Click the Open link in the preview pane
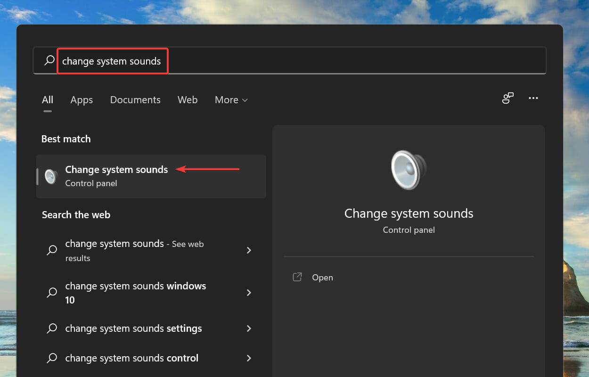This screenshot has height=377, width=589. click(322, 277)
